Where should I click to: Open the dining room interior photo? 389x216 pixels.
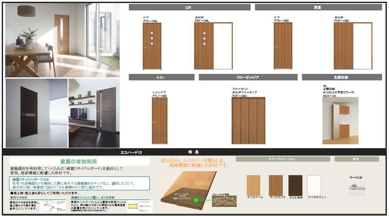(x=62, y=40)
